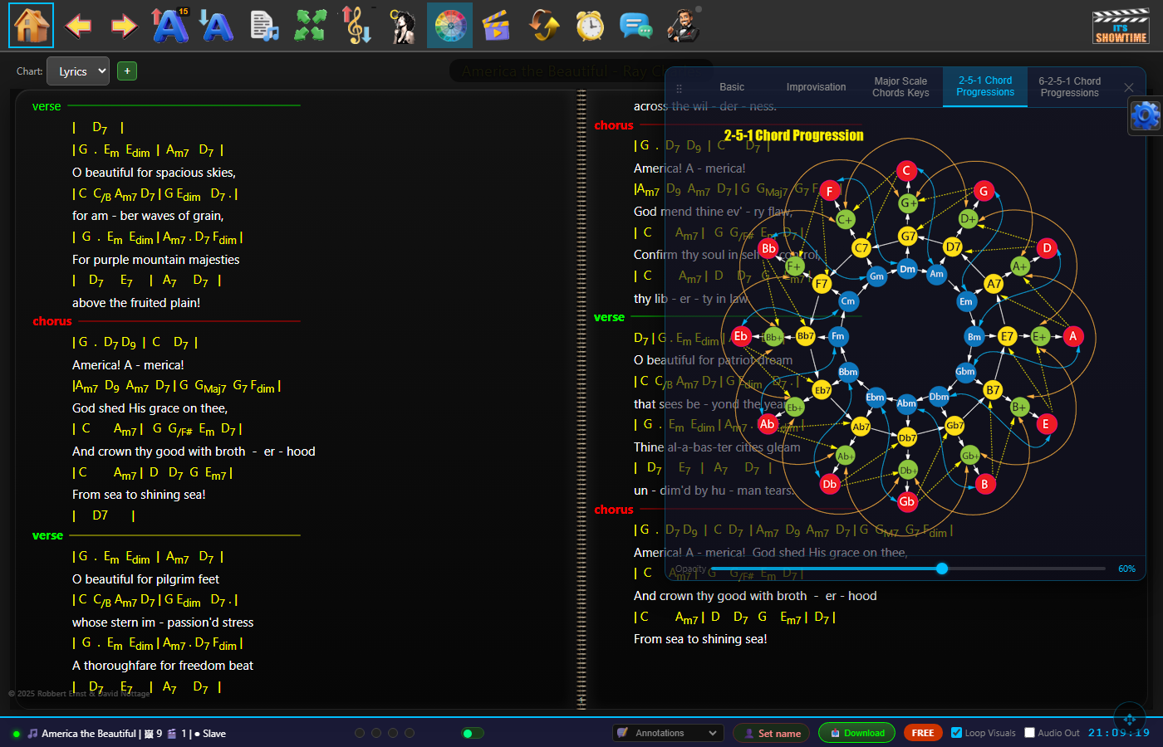The width and height of the screenshot is (1163, 747).
Task: Select the red Gb node on chord wheel
Action: click(x=906, y=501)
